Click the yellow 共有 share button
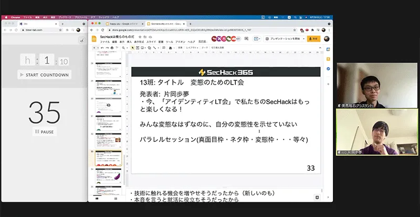The width and height of the screenshot is (420, 217). point(313,39)
